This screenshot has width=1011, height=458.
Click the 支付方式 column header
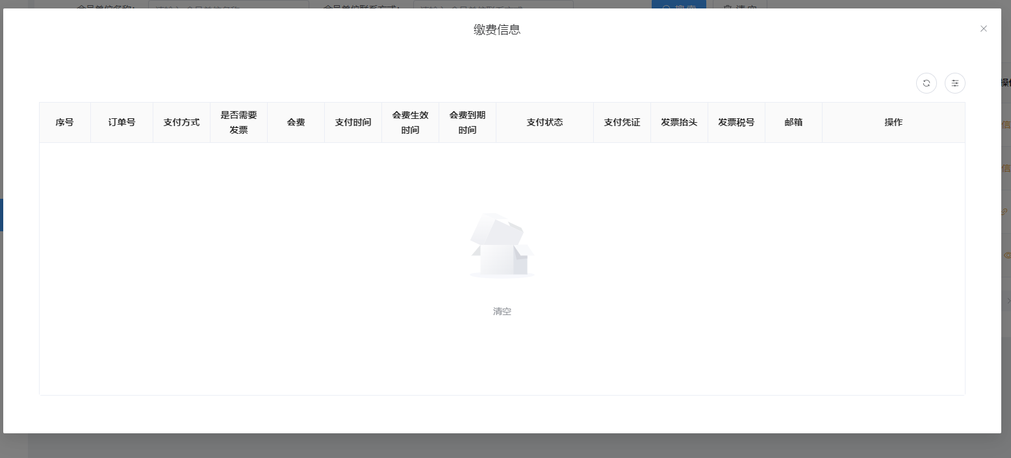[x=181, y=122]
